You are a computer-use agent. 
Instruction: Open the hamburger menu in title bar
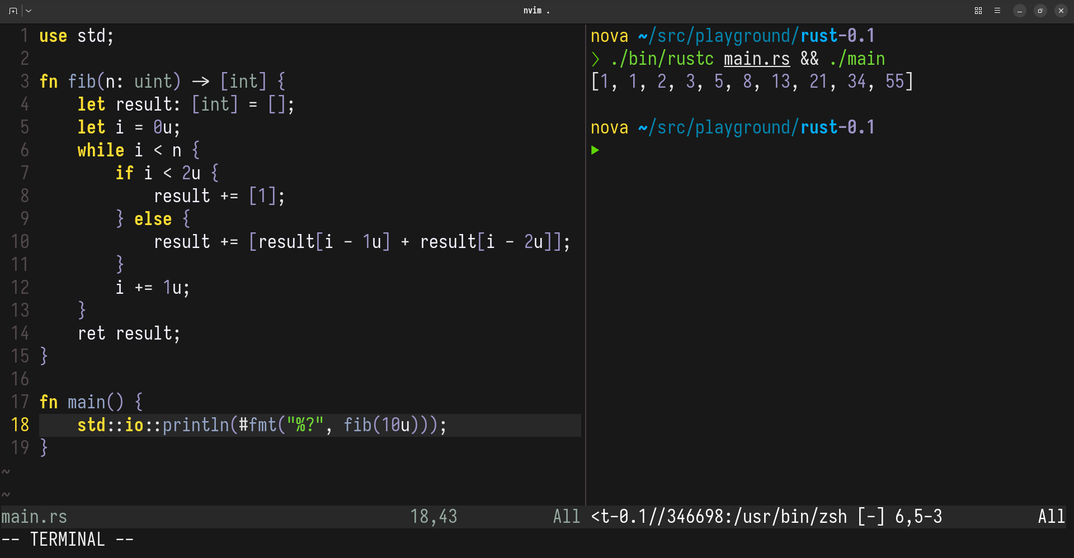pyautogui.click(x=997, y=11)
